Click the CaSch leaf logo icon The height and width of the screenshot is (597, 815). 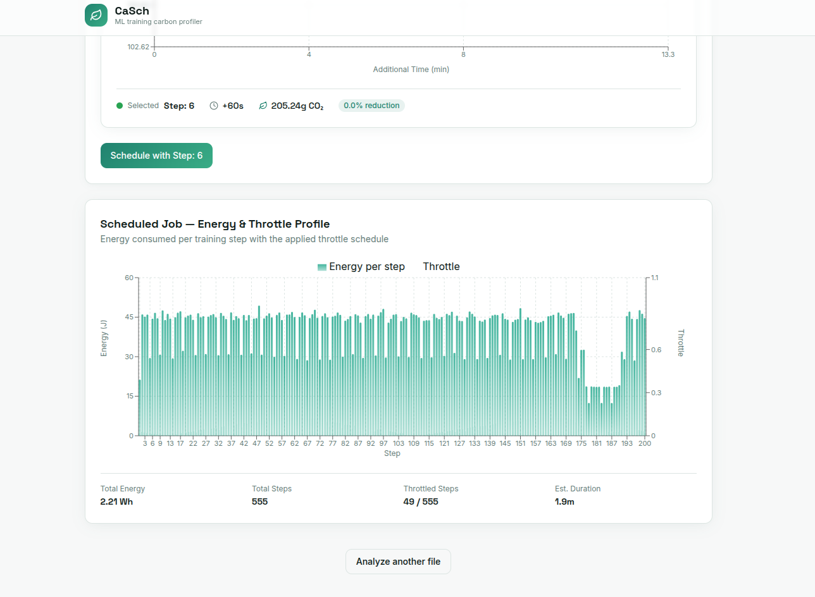(x=96, y=15)
